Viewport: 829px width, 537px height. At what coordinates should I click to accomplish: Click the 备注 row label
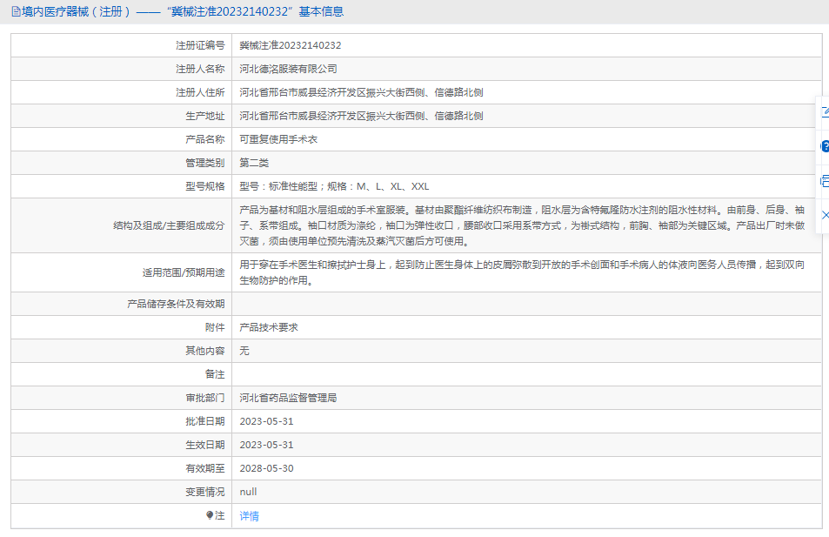point(215,374)
